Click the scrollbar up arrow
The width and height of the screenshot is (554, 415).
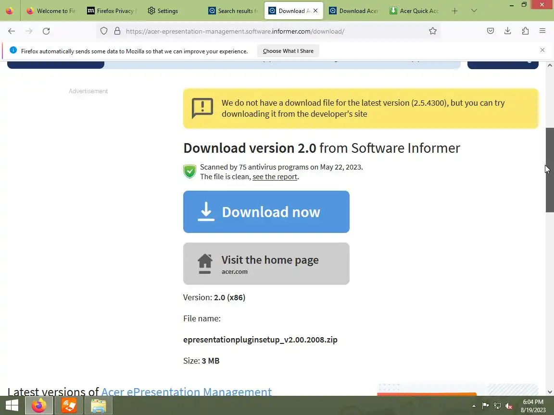549,65
